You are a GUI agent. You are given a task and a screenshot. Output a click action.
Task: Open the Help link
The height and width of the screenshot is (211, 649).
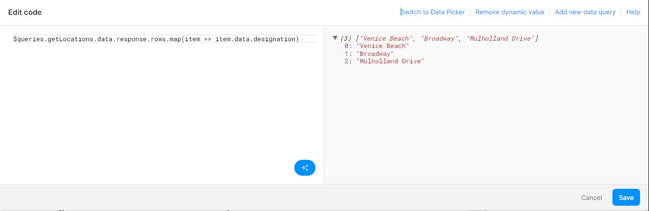[x=633, y=12]
